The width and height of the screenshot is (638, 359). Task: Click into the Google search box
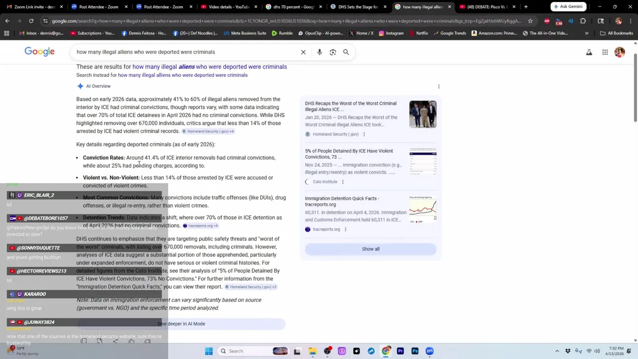(184, 52)
